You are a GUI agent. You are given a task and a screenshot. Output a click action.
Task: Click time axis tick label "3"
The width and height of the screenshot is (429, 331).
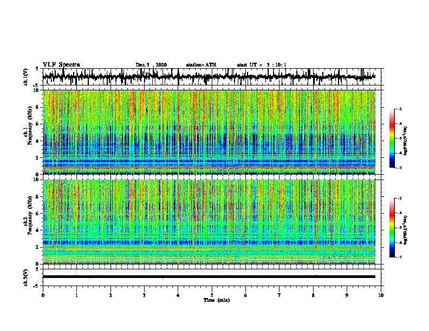(144, 295)
